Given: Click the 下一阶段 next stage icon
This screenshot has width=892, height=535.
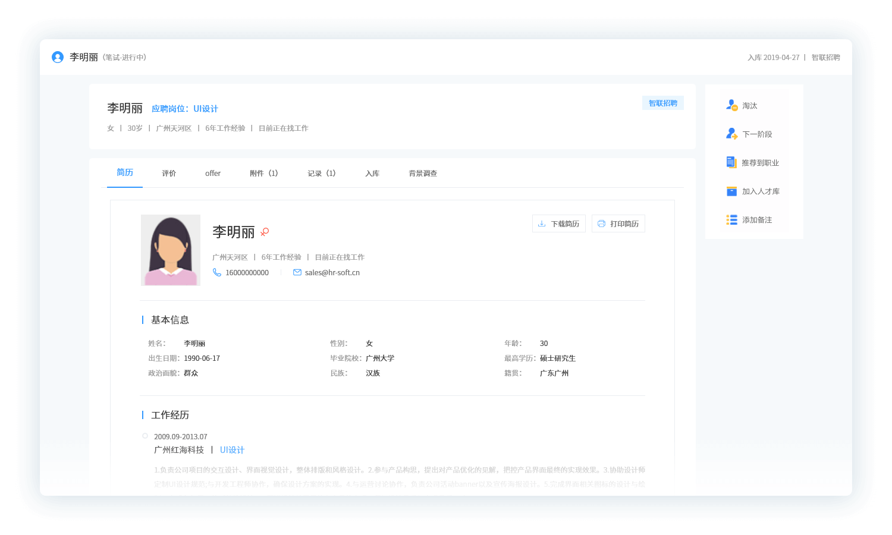Looking at the screenshot, I should (731, 134).
